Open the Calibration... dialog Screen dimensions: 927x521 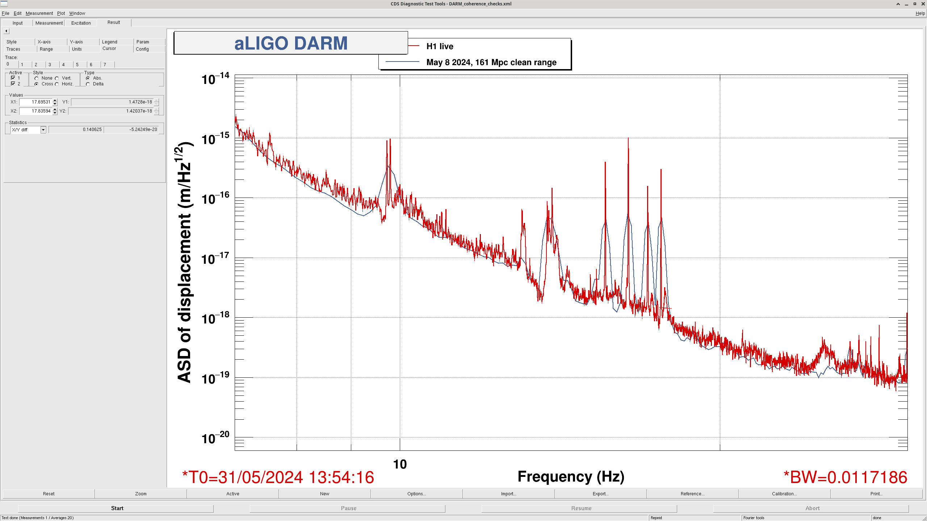(784, 494)
